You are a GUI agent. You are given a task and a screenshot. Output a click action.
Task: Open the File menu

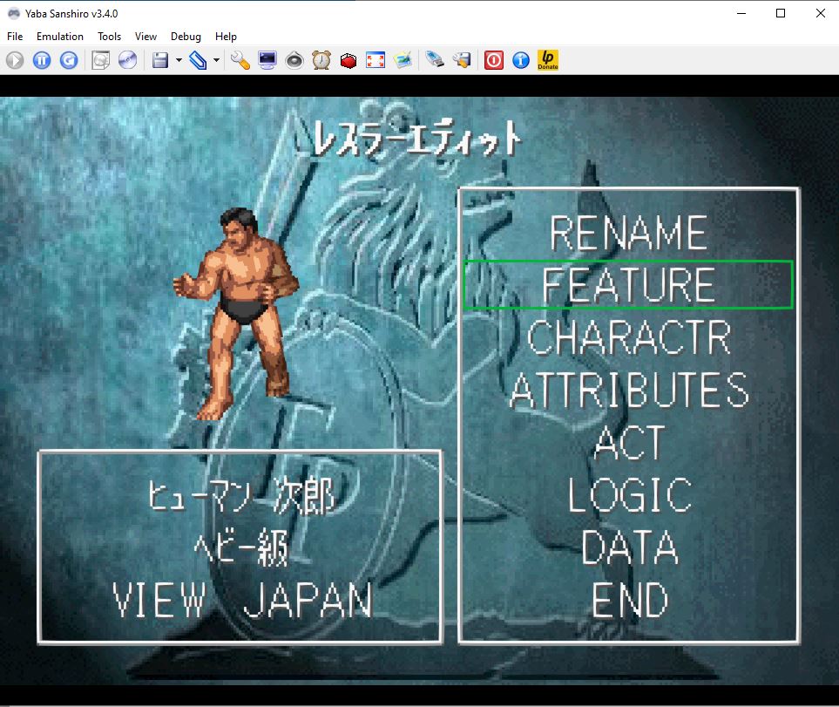15,37
